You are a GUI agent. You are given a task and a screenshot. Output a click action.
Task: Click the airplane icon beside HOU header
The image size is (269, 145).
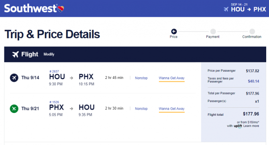226,9
